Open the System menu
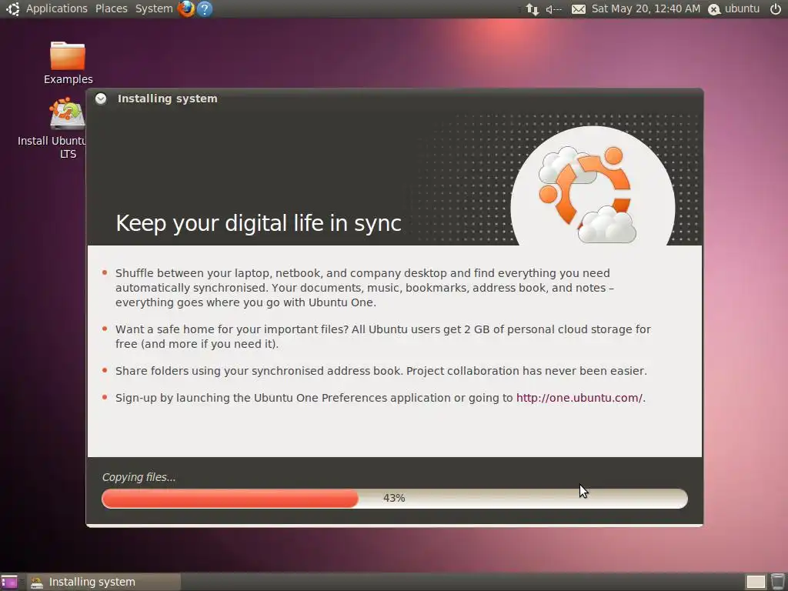 154,8
